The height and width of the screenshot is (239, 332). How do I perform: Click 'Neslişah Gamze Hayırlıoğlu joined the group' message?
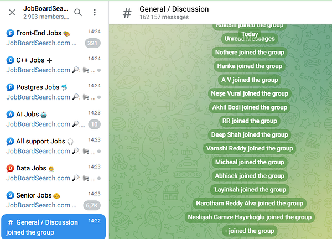pos(250,217)
